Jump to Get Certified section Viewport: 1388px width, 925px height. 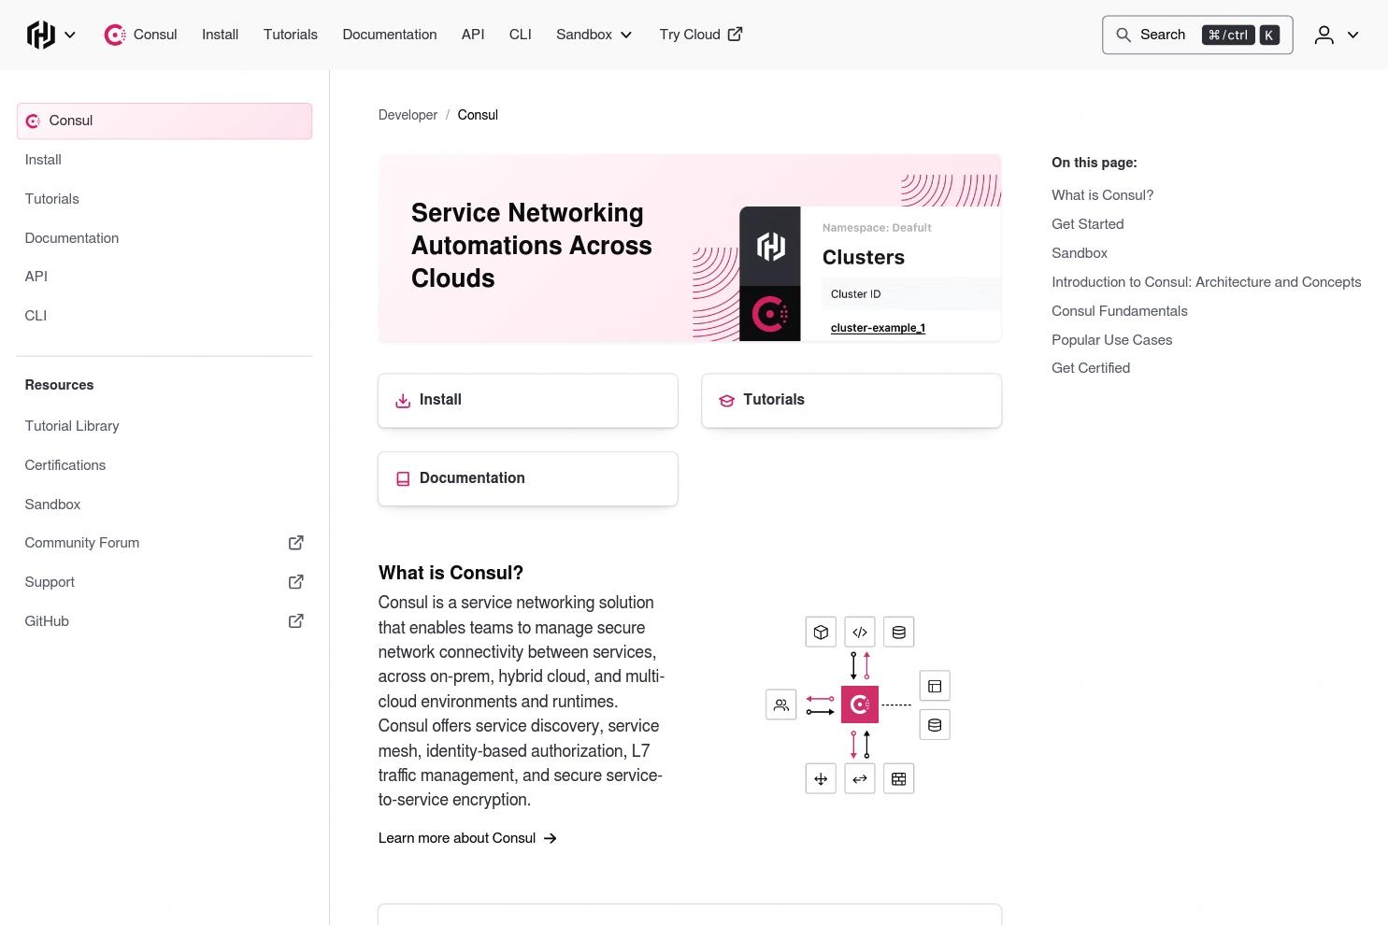(x=1091, y=368)
